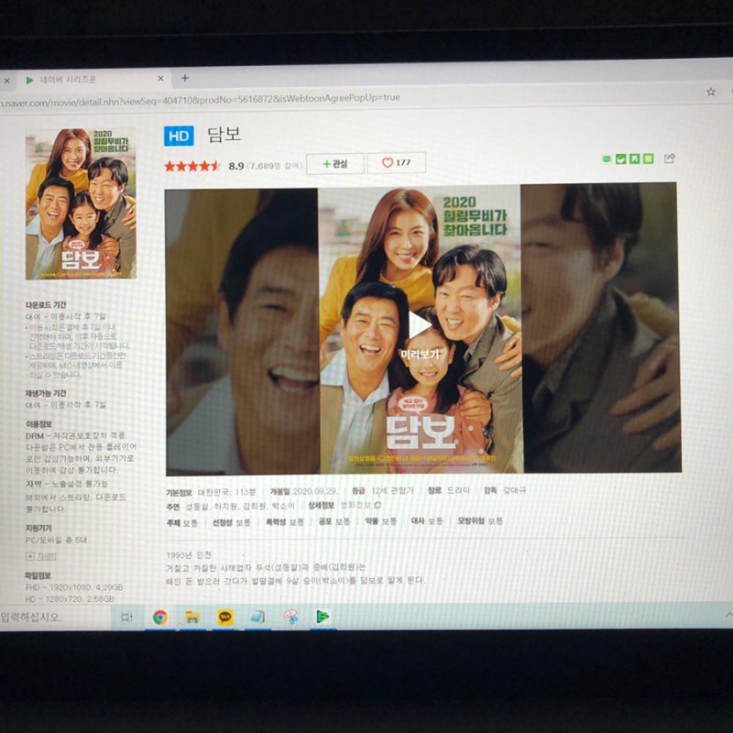Open Chrome from the taskbar
This screenshot has width=733, height=733.
[159, 617]
